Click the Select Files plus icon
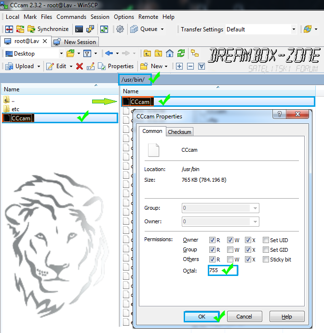Viewport: 324px width, 333px height. pyautogui.click(x=179, y=66)
